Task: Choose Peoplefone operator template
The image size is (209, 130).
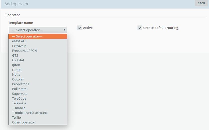Action: [x=38, y=84]
